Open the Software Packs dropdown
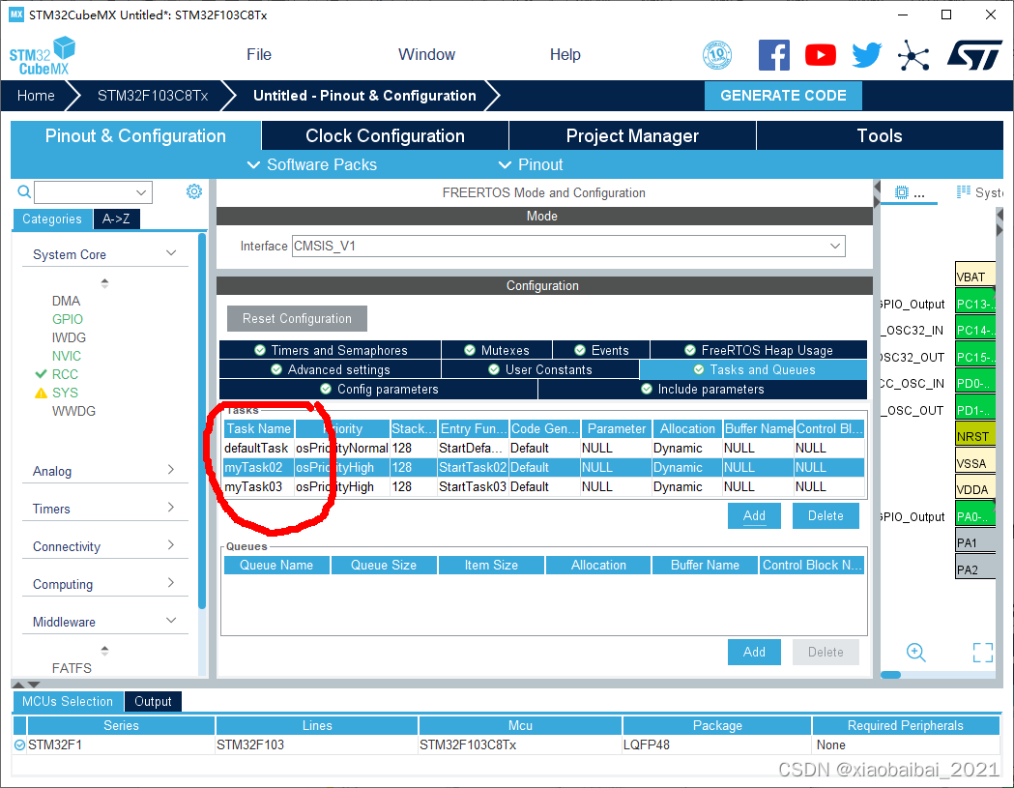Image resolution: width=1014 pixels, height=788 pixels. tap(312, 164)
